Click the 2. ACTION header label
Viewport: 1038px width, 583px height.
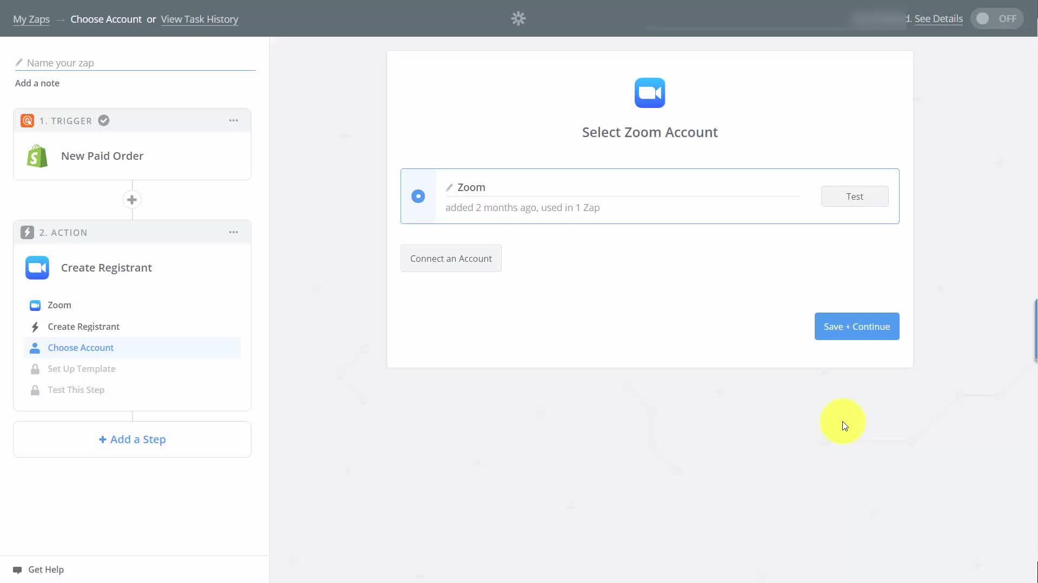(63, 233)
